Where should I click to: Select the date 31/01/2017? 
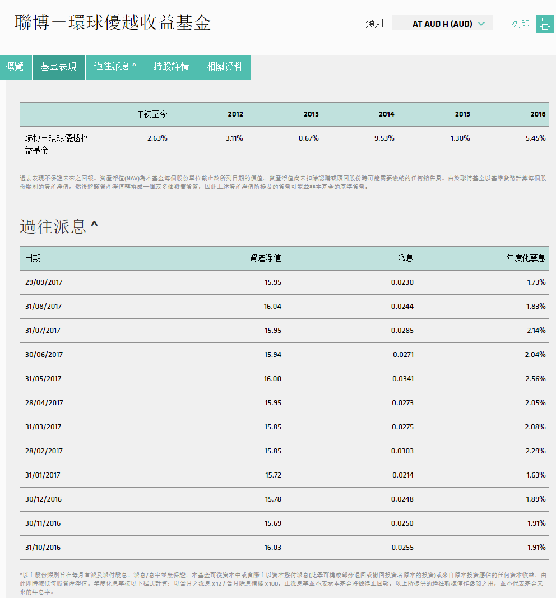click(43, 475)
